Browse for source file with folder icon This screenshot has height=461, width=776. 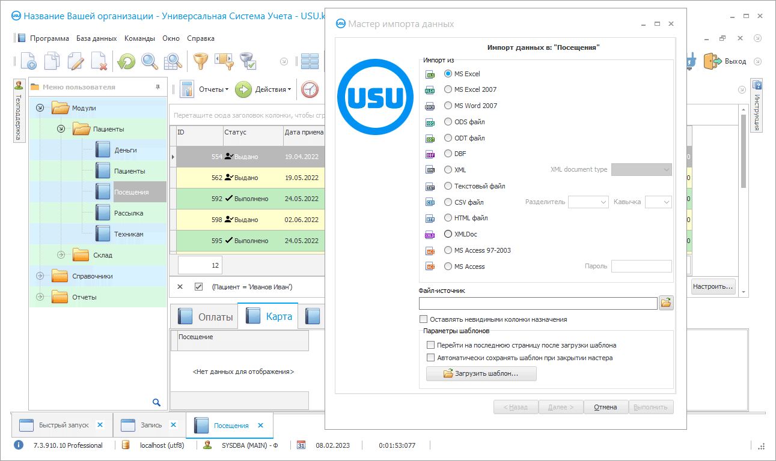[x=666, y=303]
